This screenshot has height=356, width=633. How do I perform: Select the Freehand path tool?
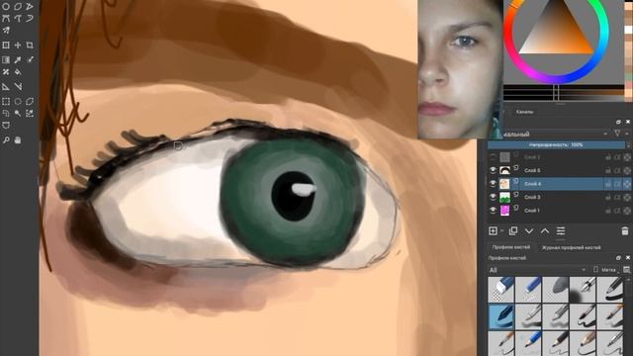tap(18, 18)
